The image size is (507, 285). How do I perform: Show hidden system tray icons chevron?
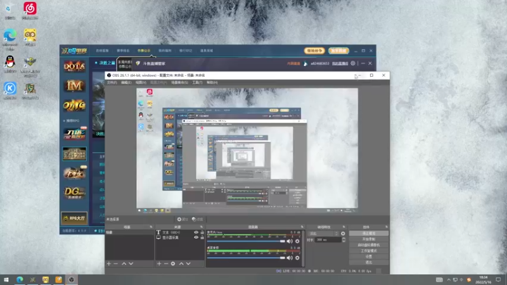[449, 280]
